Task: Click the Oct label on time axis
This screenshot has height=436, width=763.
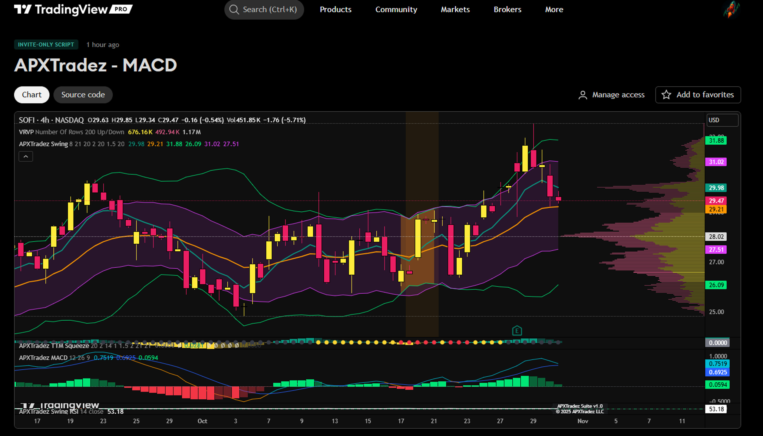Action: [x=202, y=421]
